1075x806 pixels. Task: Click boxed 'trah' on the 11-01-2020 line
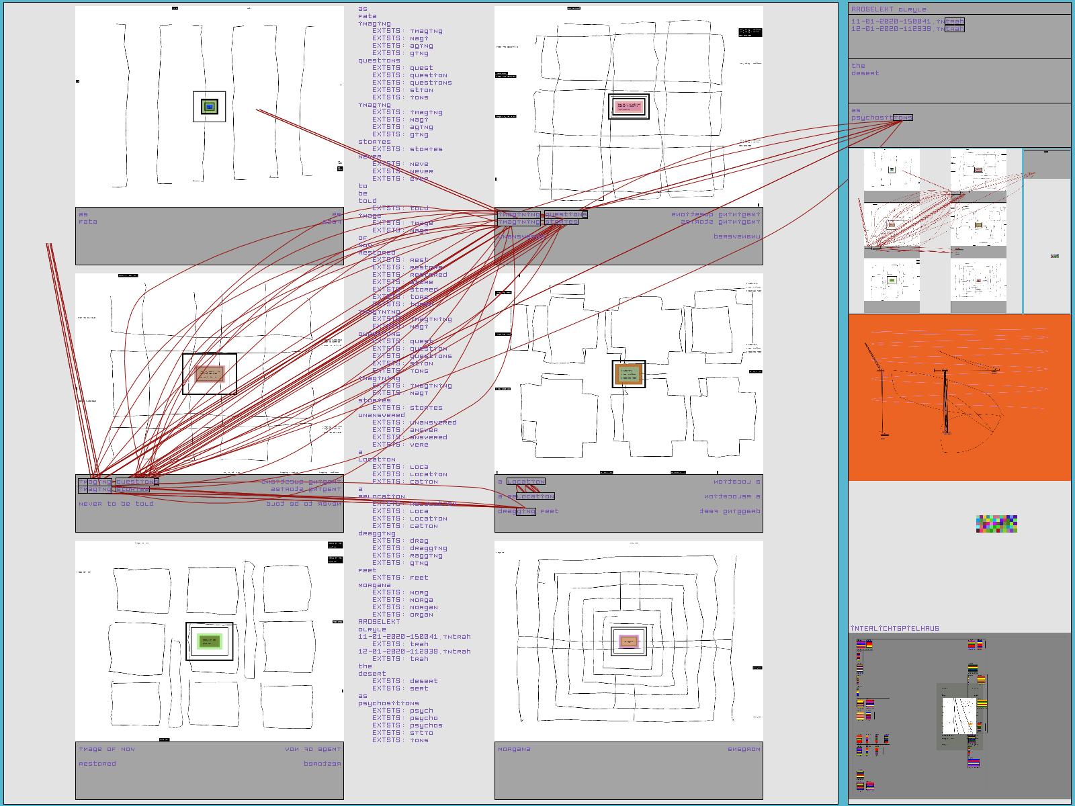[954, 21]
